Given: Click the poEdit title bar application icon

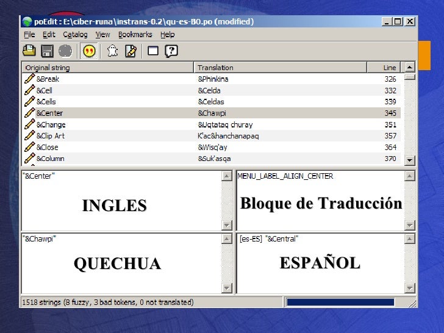Looking at the screenshot, I should coord(27,22).
